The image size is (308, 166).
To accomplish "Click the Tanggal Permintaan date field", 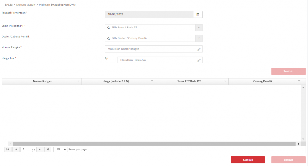I will (149, 14).
